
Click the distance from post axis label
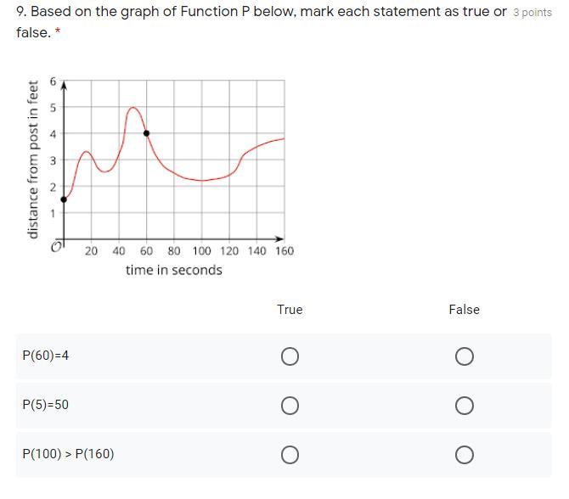(34, 160)
